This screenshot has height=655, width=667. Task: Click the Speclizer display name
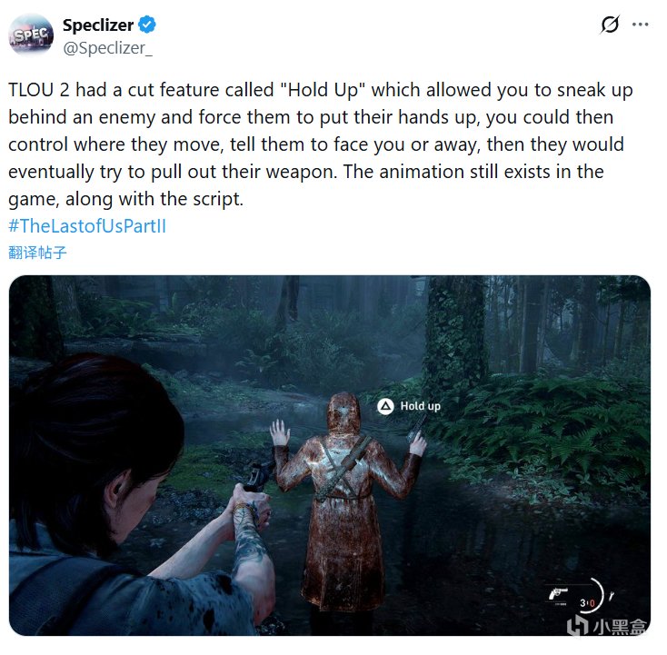tap(98, 25)
